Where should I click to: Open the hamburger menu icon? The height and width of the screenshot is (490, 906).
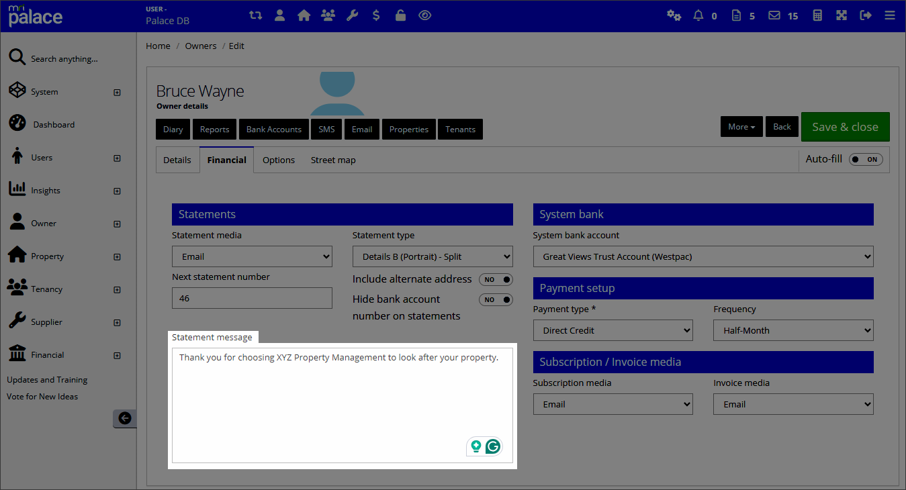[890, 15]
